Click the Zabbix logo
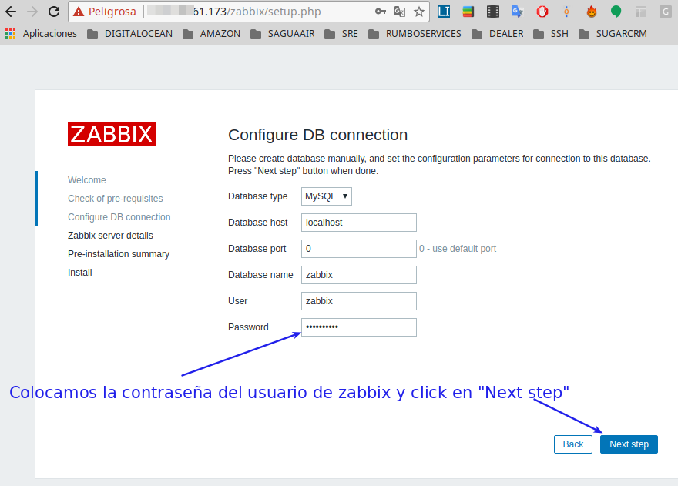Image resolution: width=678 pixels, height=486 pixels. pos(112,134)
